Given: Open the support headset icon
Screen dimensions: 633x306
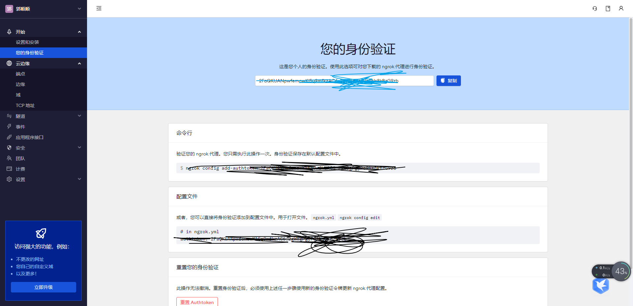Looking at the screenshot, I should point(595,9).
